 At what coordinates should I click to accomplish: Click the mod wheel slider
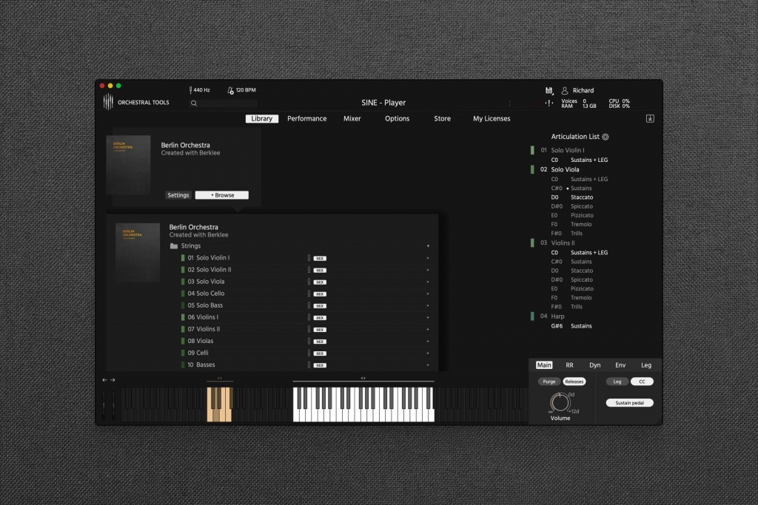click(114, 404)
